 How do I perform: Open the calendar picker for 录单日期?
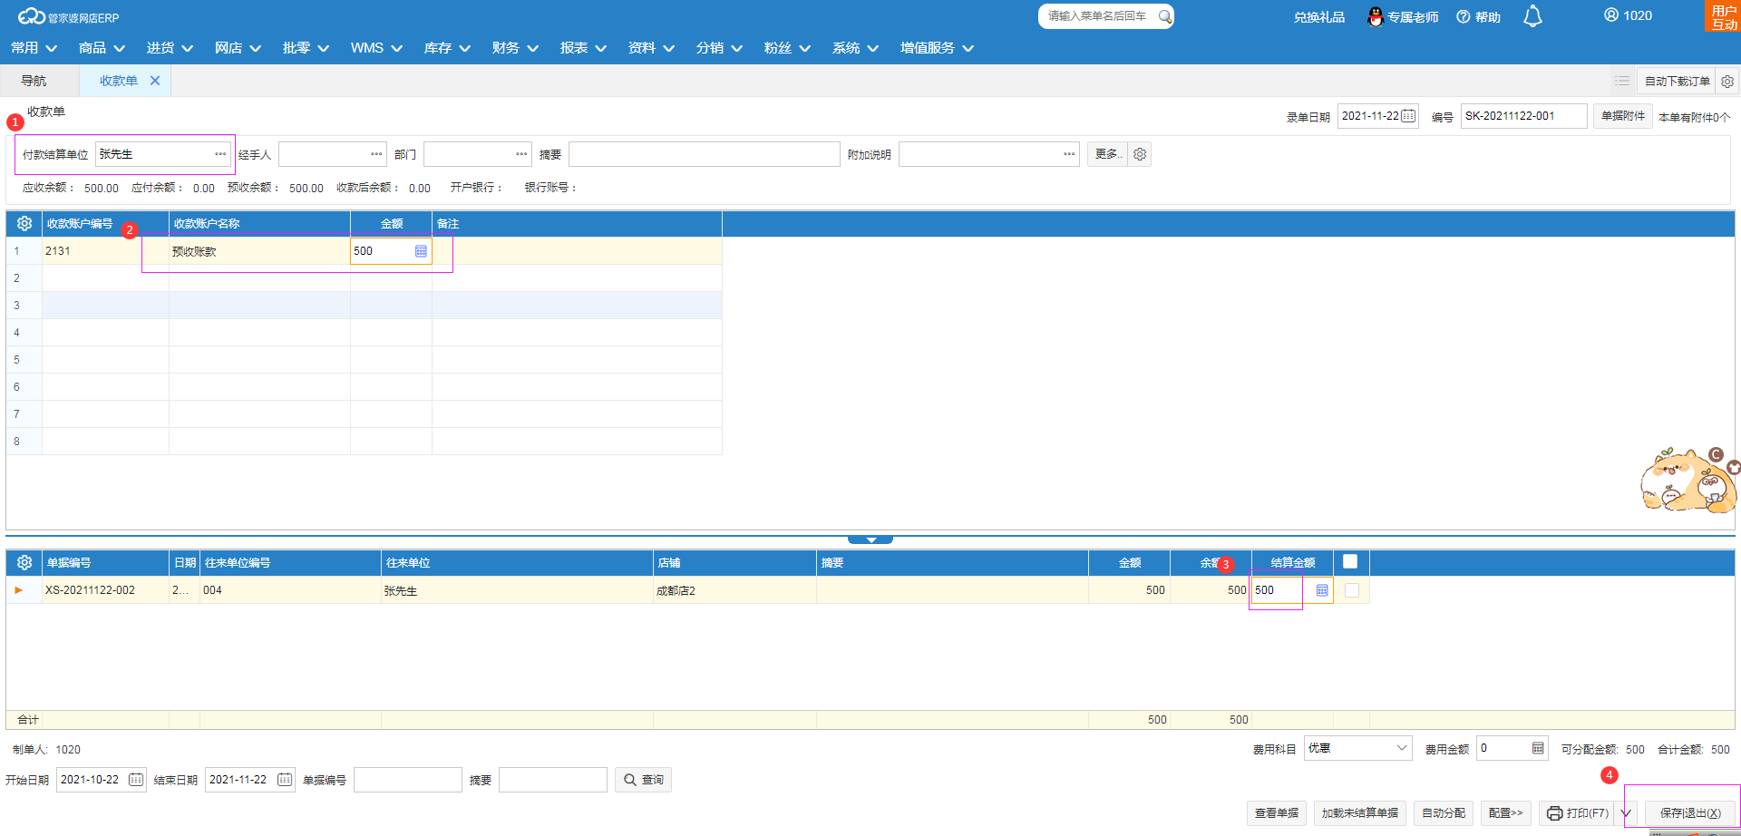coord(1408,116)
